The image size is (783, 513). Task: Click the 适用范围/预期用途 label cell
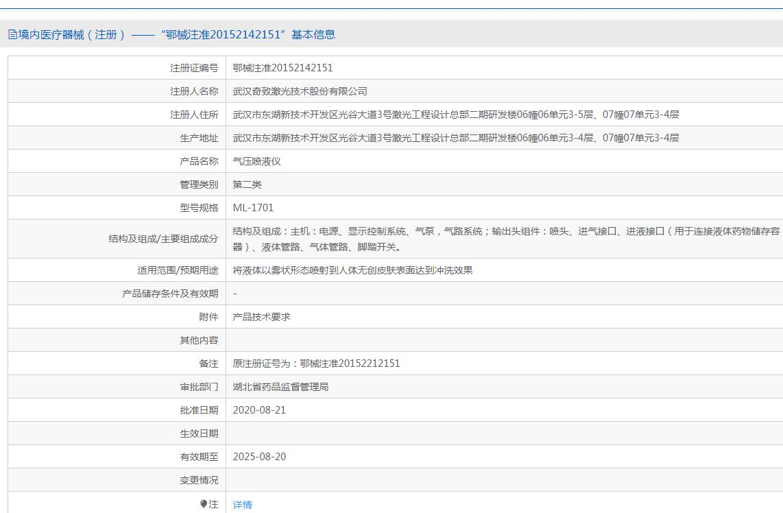117,270
